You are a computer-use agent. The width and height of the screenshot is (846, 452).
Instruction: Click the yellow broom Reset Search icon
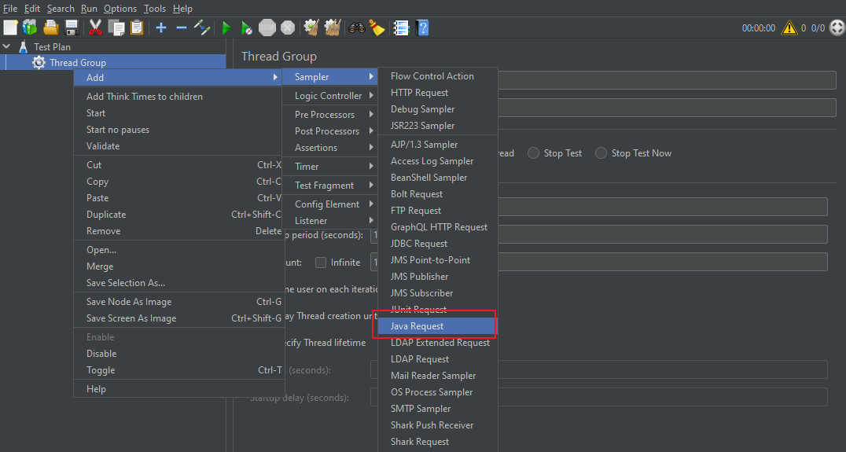(377, 28)
